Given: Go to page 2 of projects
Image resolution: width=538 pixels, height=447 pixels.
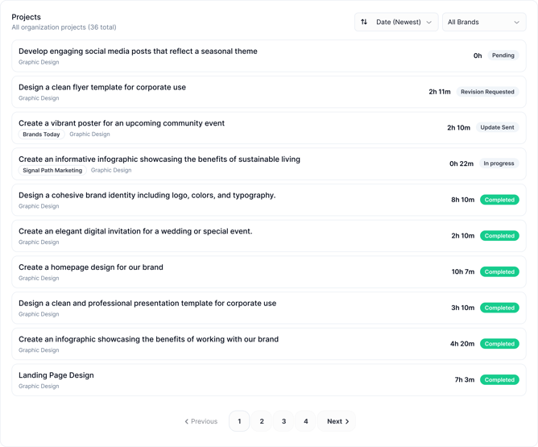Looking at the screenshot, I should 262,421.
